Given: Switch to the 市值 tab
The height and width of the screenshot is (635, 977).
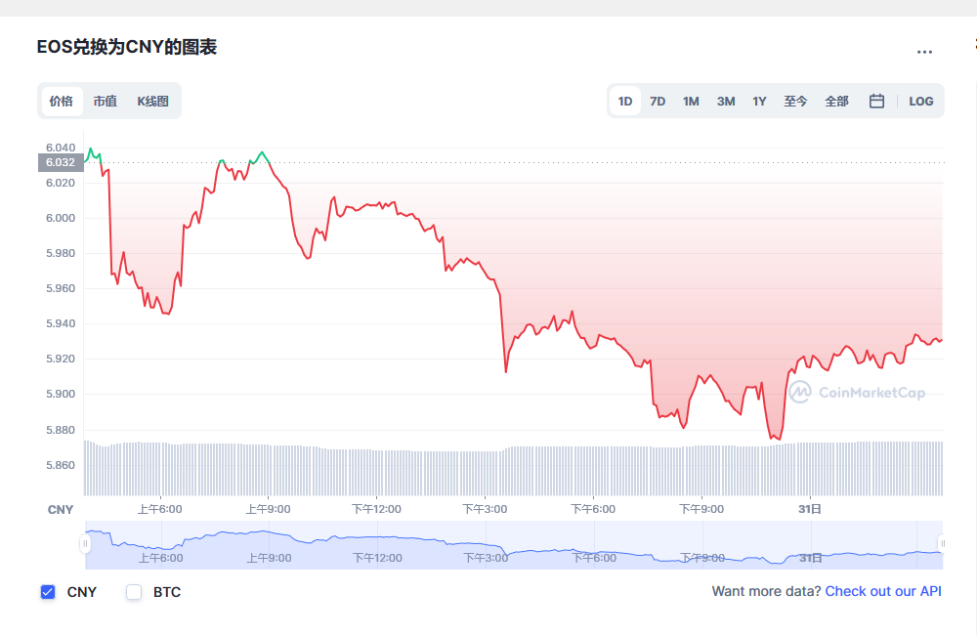Looking at the screenshot, I should pos(106,101).
